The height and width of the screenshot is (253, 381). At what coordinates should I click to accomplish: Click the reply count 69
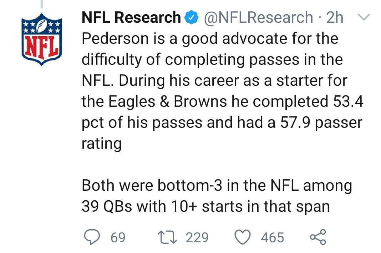point(118,238)
